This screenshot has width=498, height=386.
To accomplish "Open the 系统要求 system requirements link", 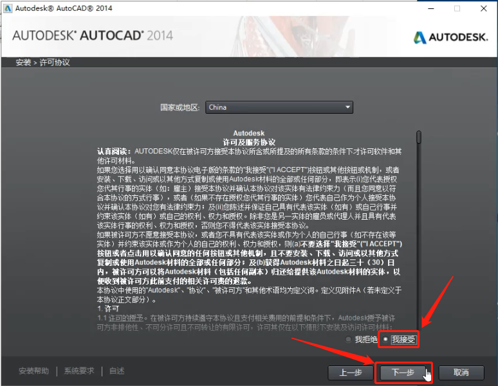I will (79, 371).
